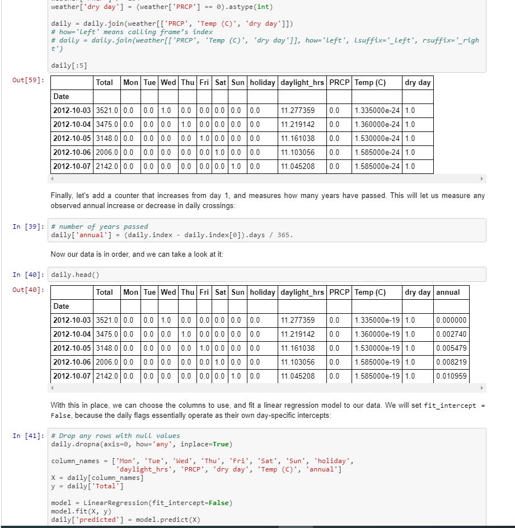Click 'With this in place' paragraph
The width and height of the screenshot is (515, 528).
tap(268, 410)
